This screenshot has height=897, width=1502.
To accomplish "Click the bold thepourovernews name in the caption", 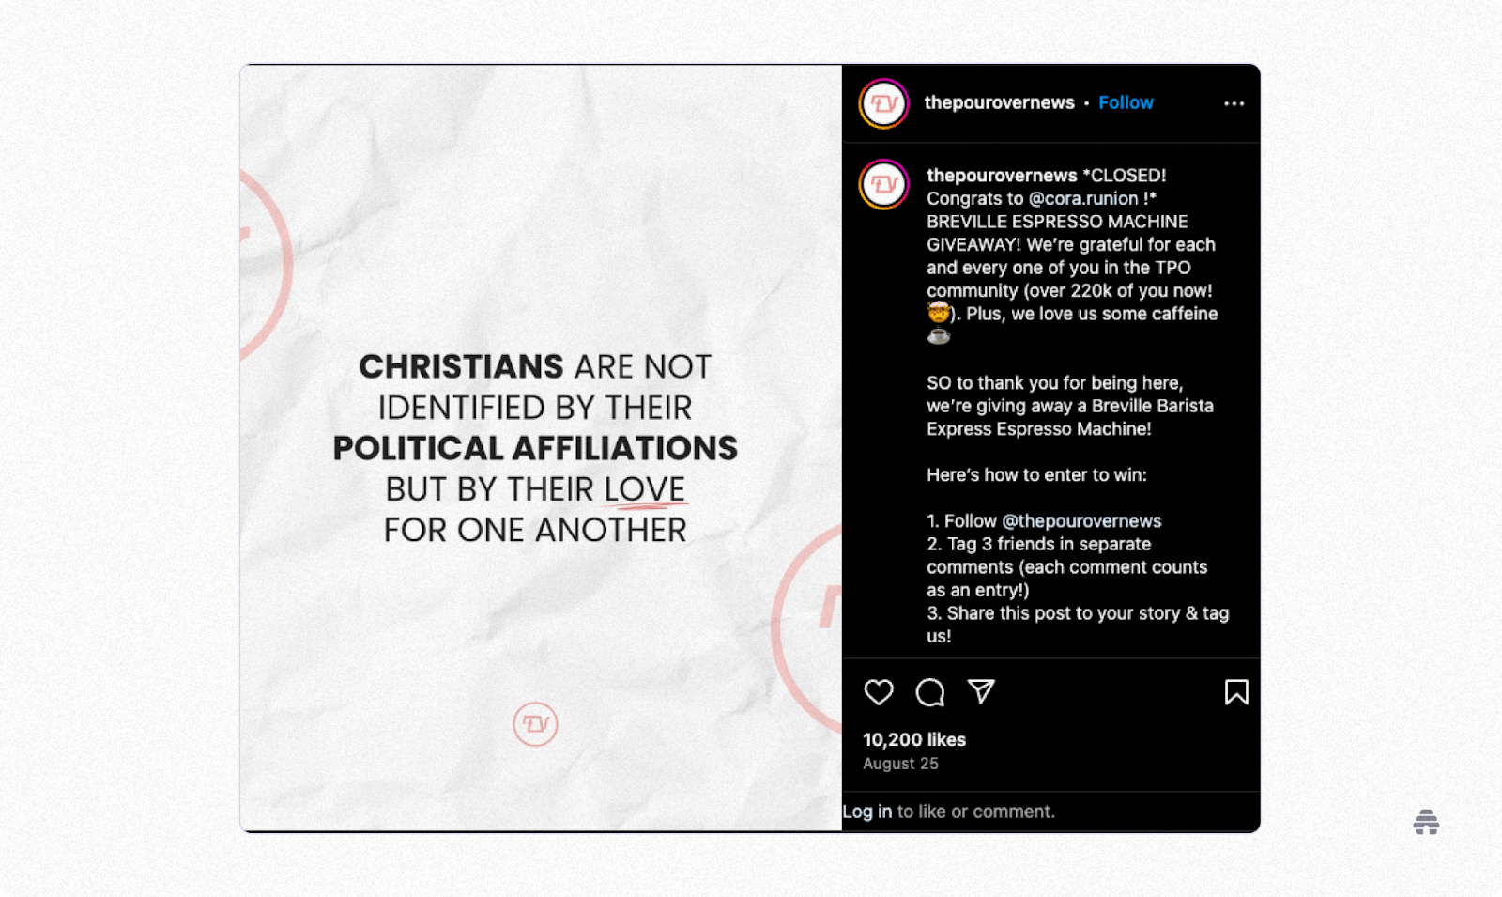I will pyautogui.click(x=1002, y=176).
